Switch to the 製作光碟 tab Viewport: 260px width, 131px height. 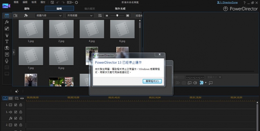click(120, 9)
